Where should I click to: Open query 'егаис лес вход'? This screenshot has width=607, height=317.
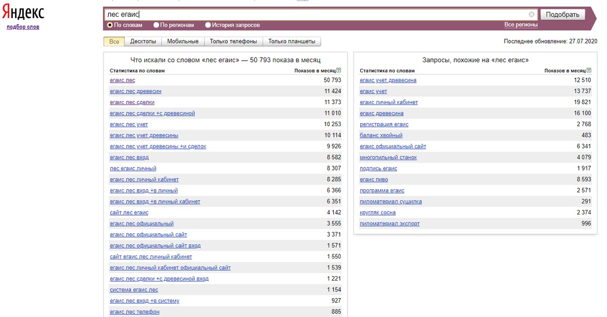coord(129,157)
